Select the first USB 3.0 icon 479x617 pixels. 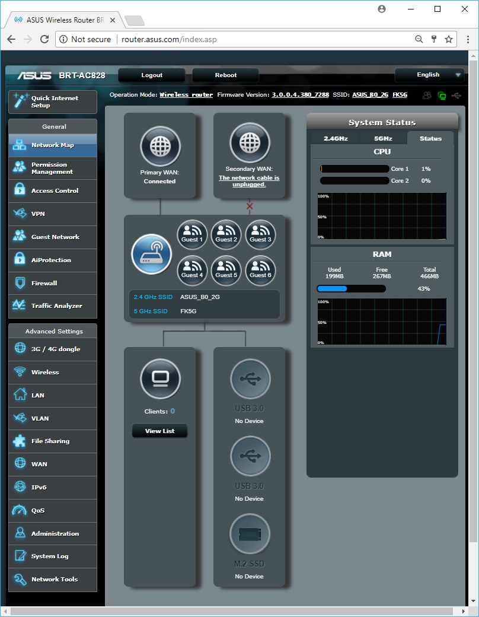(249, 379)
